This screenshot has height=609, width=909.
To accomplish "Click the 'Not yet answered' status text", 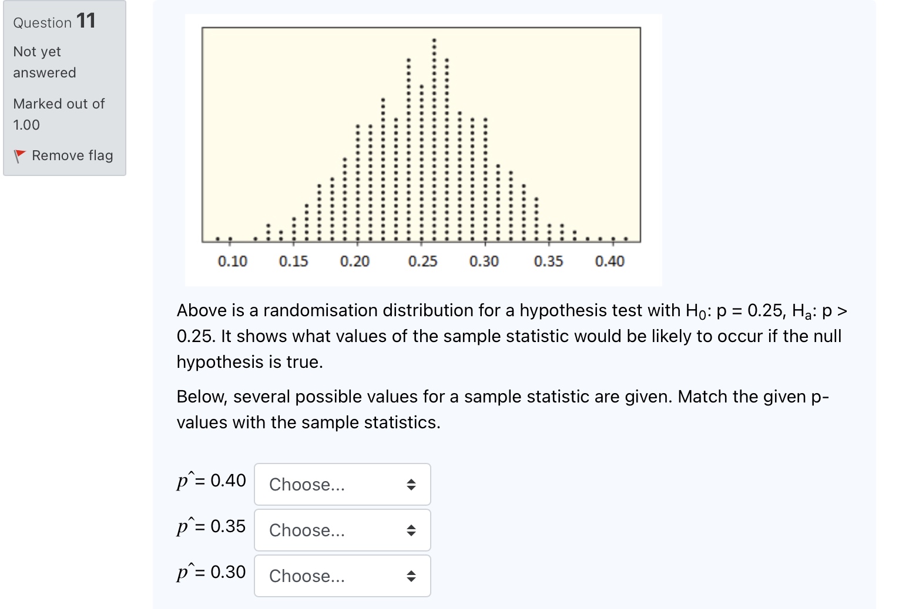I will click(x=45, y=62).
